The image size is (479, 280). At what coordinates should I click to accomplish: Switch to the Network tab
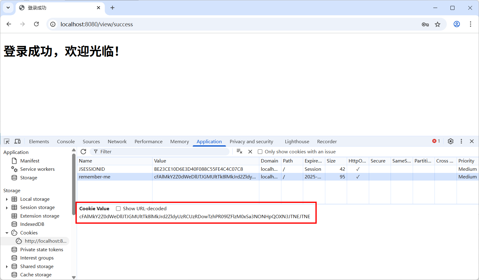pyautogui.click(x=117, y=142)
